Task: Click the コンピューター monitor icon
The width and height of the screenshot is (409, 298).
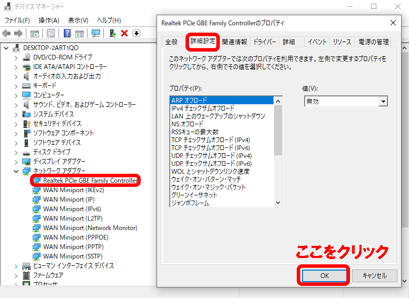Action: click(26, 95)
